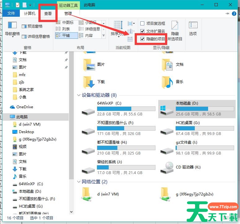Open network location g (Xf6egy7jp72gb2v)
Viewport: 240px width, 224px height.
coord(186,194)
